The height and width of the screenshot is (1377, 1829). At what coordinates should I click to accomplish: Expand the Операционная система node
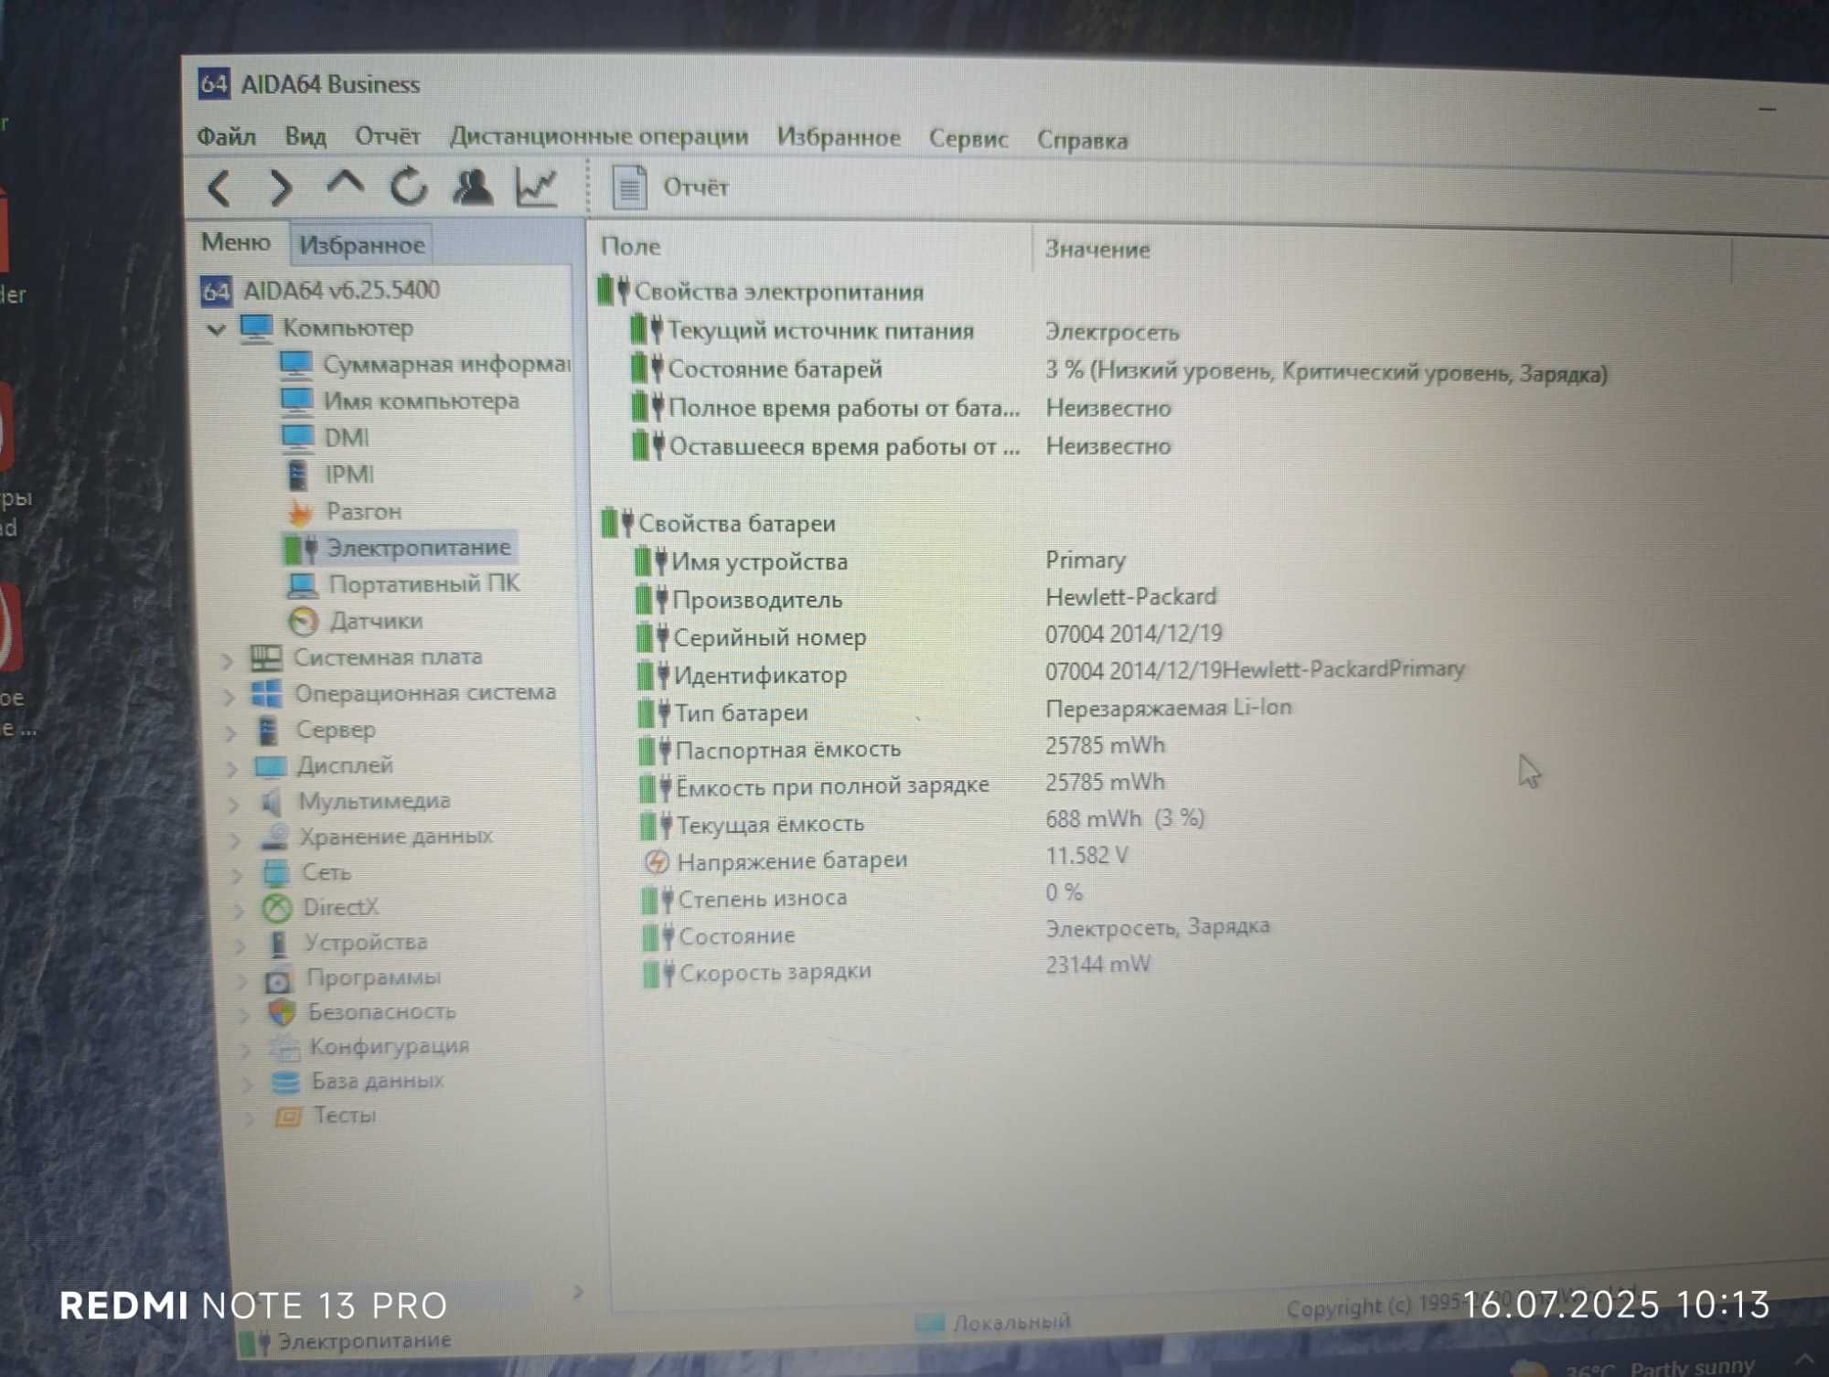[x=229, y=696]
